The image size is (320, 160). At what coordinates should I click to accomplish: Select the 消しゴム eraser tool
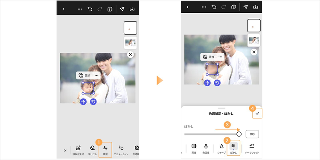(92, 150)
